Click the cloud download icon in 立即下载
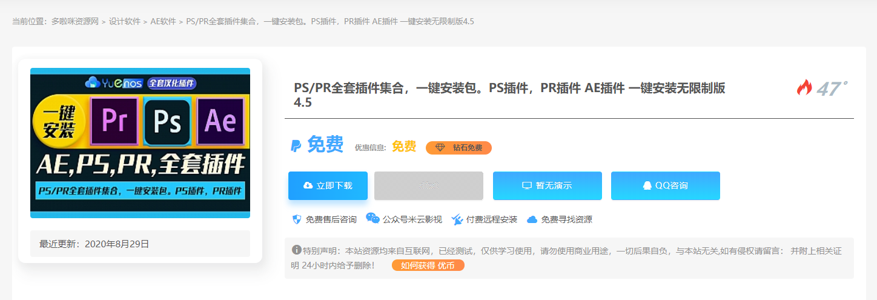877x300 pixels. pos(308,185)
